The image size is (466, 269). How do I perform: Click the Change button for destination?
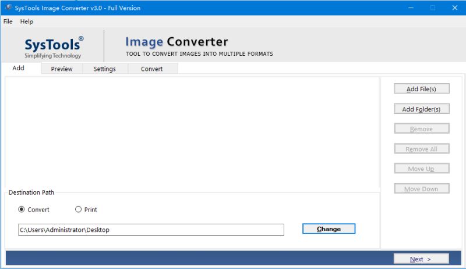(x=329, y=229)
